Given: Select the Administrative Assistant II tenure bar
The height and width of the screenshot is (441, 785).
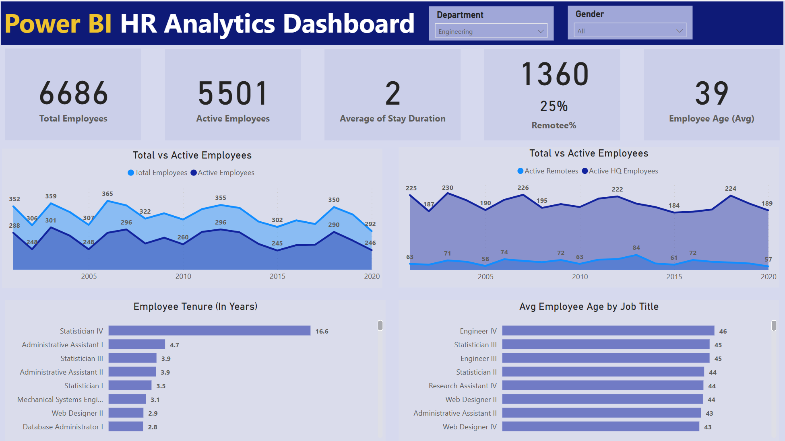Looking at the screenshot, I should (x=132, y=372).
